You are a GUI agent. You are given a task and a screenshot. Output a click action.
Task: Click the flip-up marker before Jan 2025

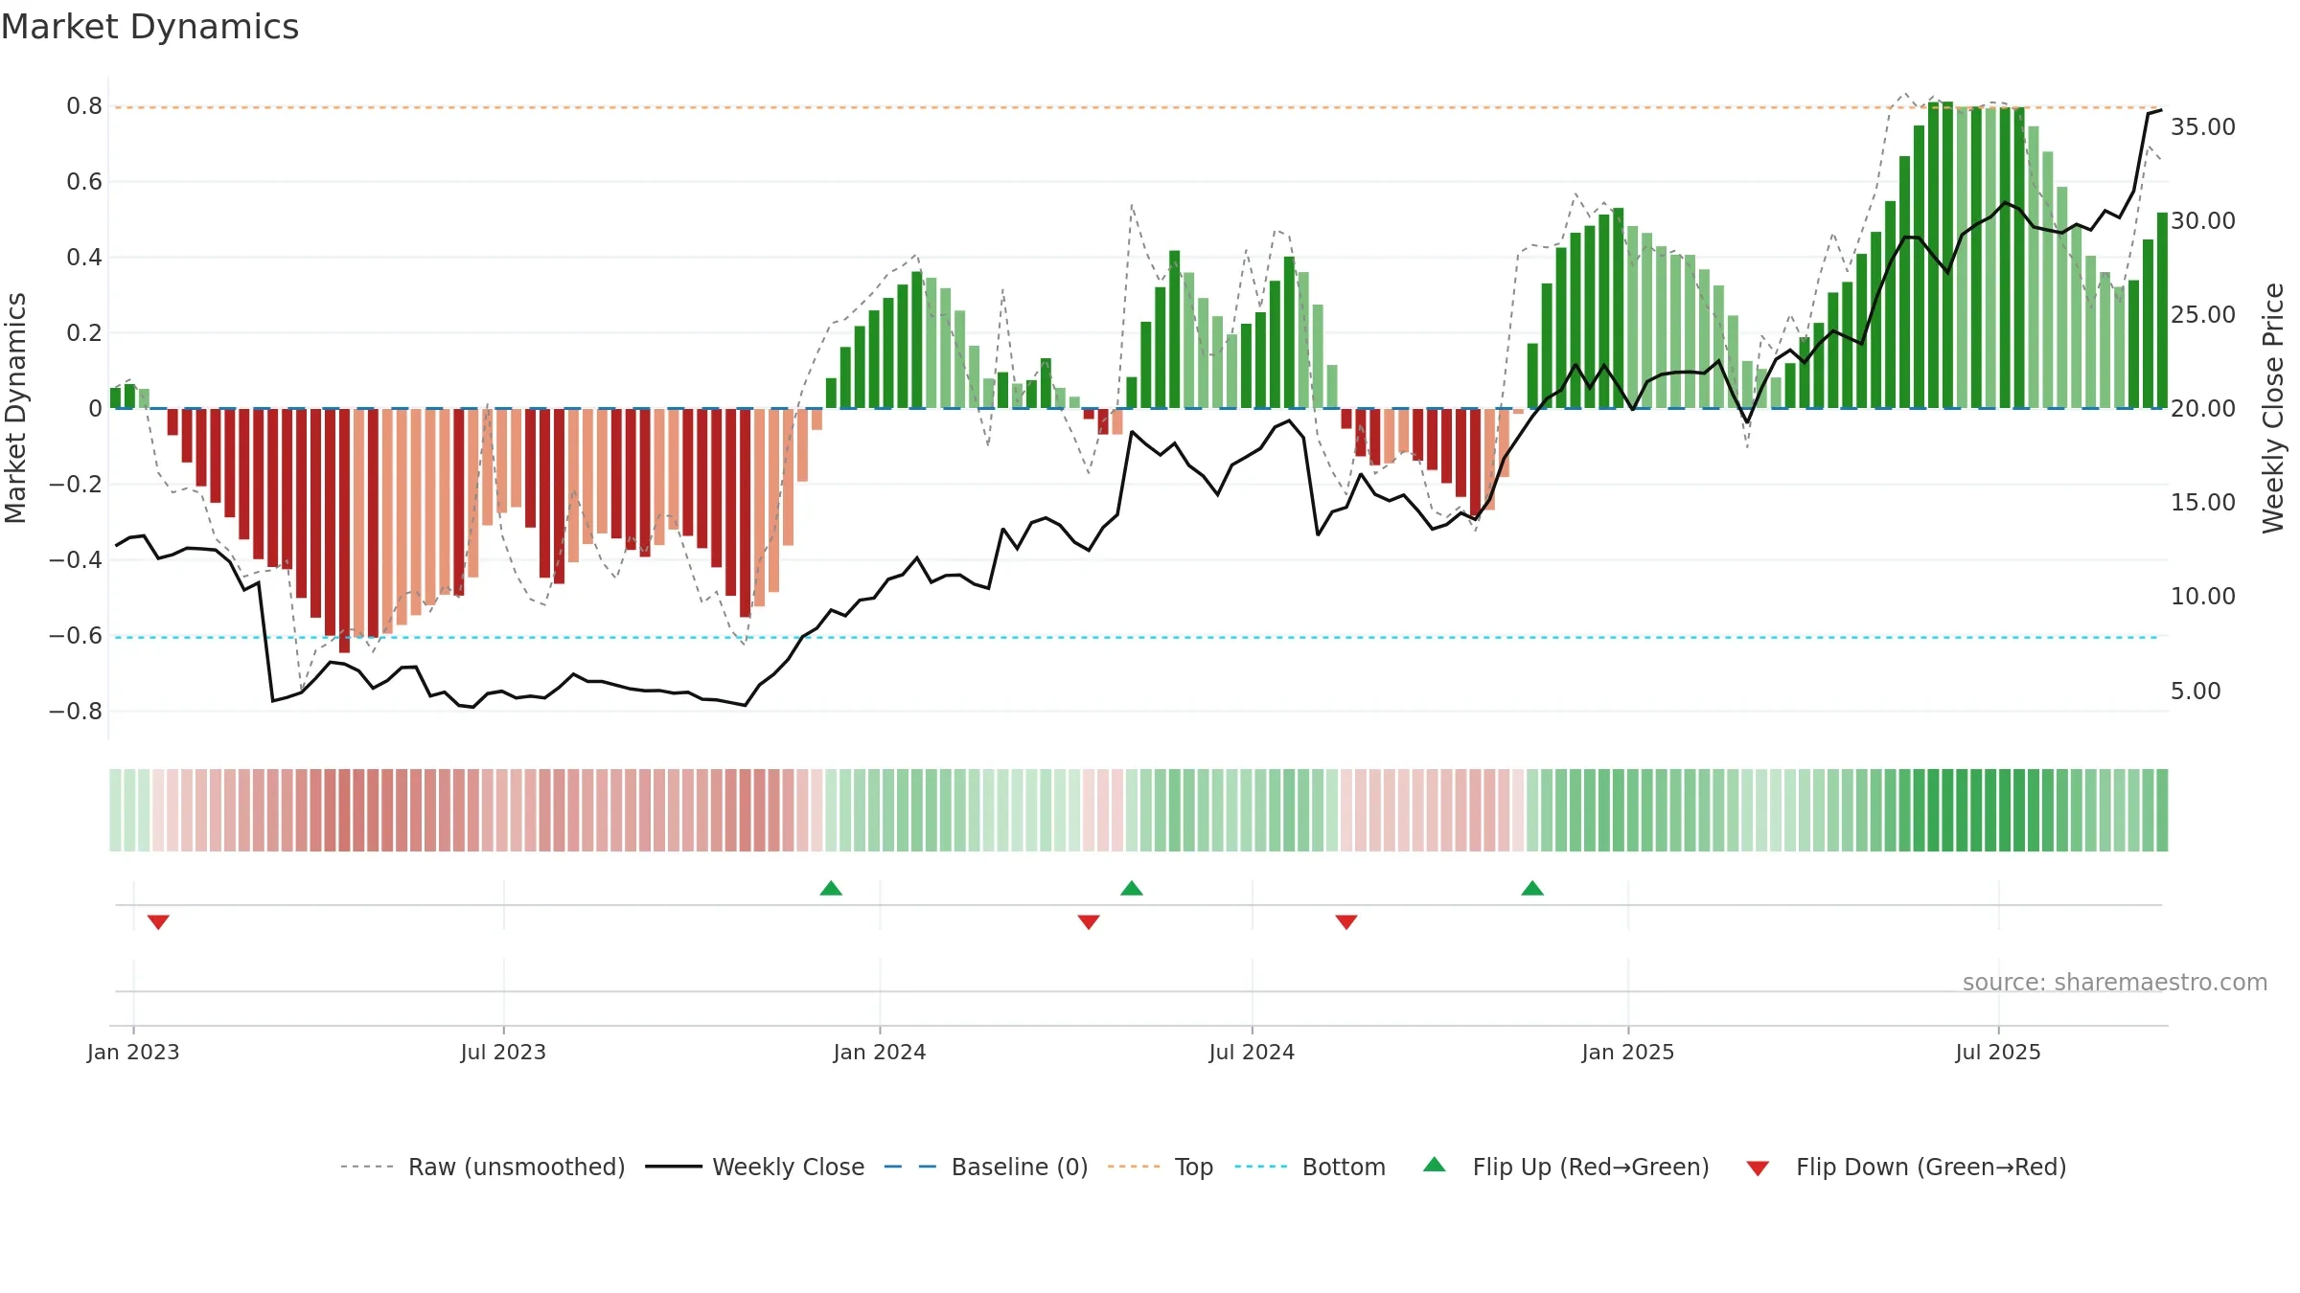[1532, 888]
